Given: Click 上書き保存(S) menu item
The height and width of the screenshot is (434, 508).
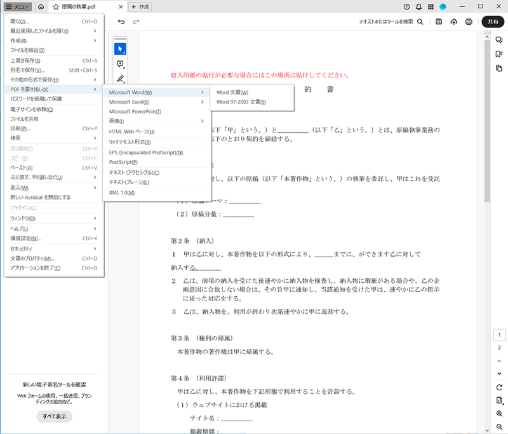Looking at the screenshot, I should pyautogui.click(x=54, y=60).
